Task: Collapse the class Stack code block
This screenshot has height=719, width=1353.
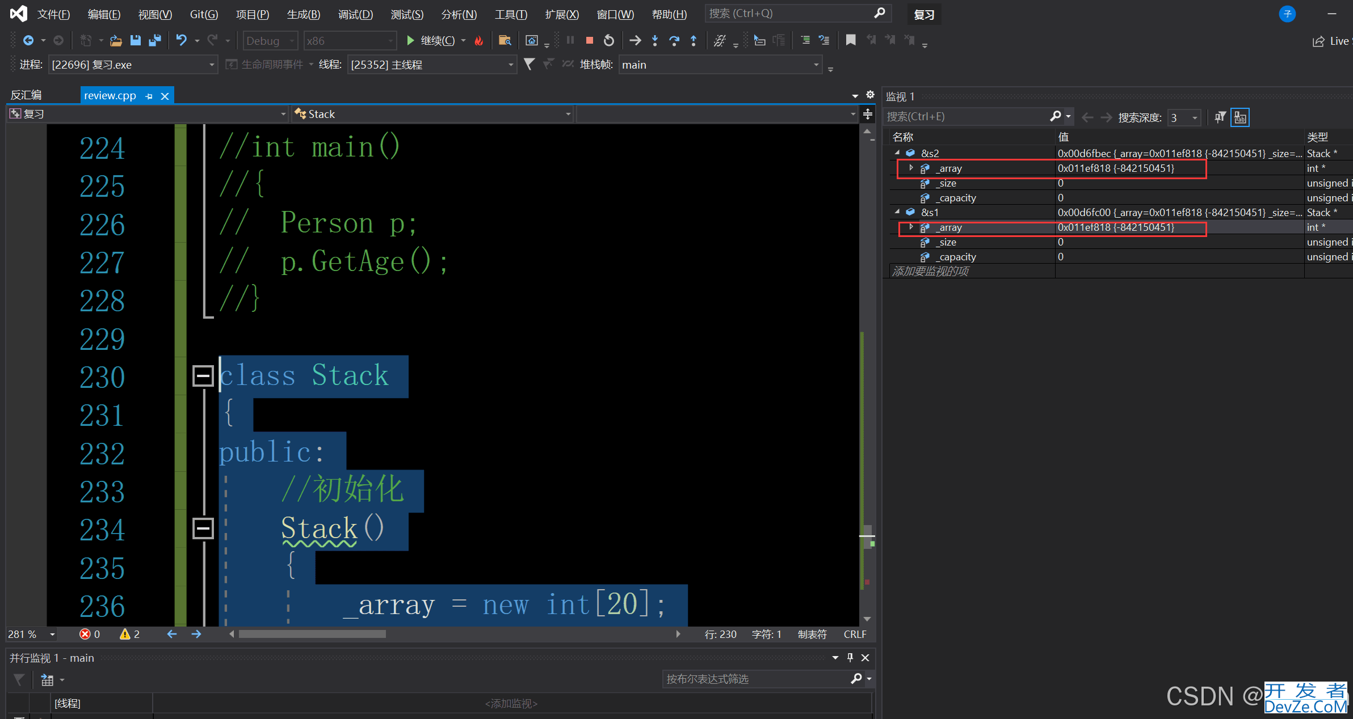Action: pos(203,375)
